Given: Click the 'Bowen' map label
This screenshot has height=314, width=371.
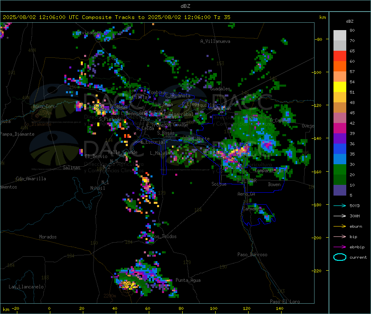Looking at the screenshot, I should pyautogui.click(x=274, y=184).
